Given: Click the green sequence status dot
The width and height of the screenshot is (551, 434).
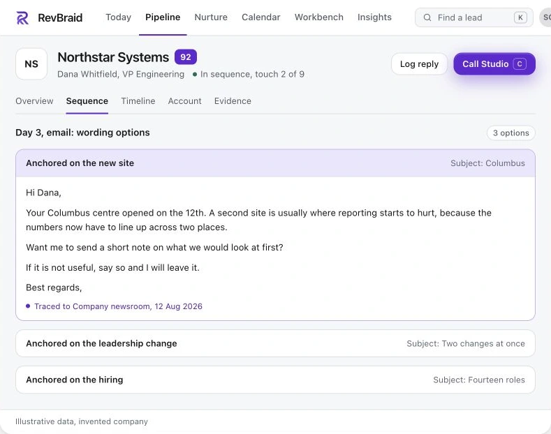Looking at the screenshot, I should [x=195, y=75].
